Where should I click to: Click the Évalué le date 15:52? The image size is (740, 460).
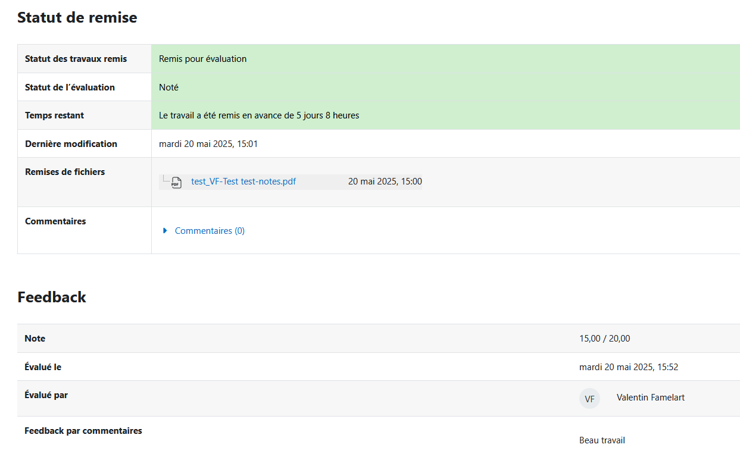pyautogui.click(x=629, y=367)
